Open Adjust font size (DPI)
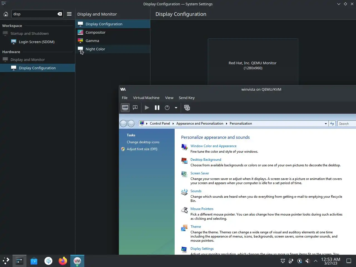Screen dimensions: 356x267 click(142, 149)
